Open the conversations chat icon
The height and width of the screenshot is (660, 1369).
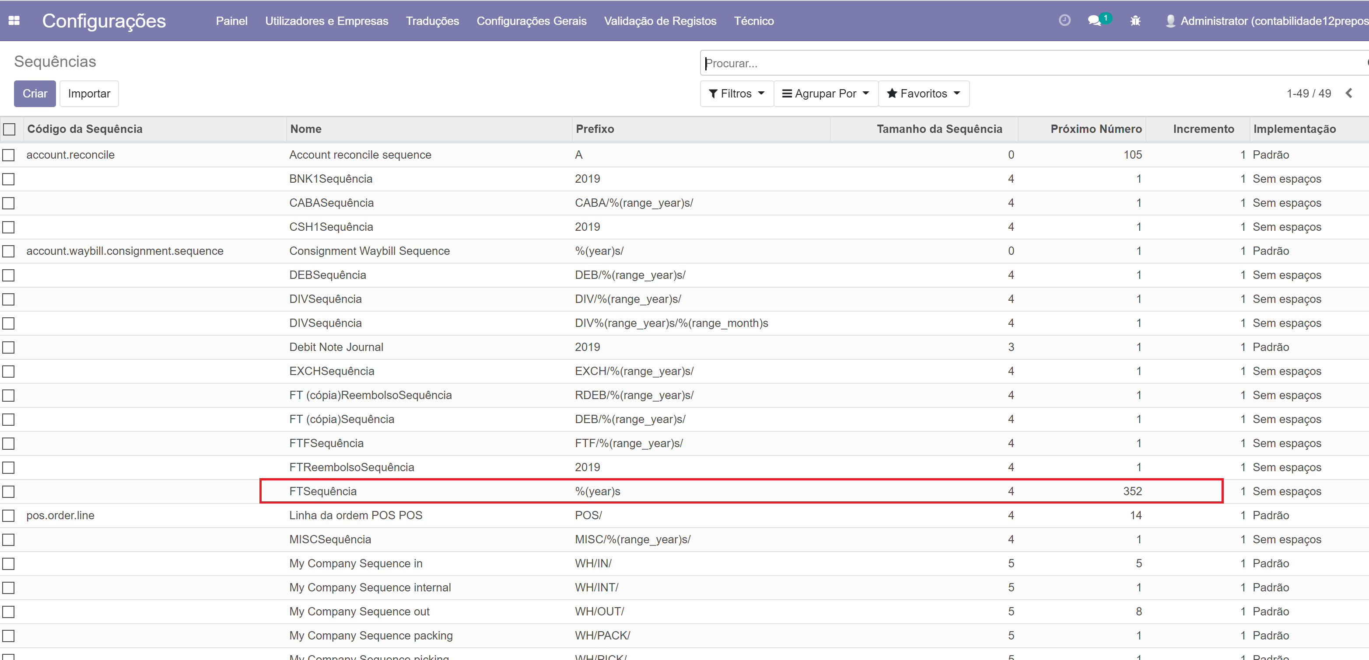[x=1094, y=21]
